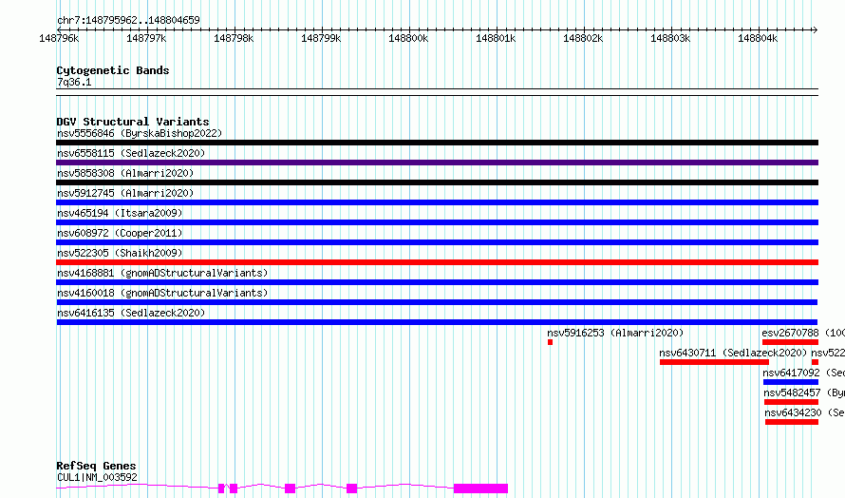Open nsv465194 (Itsara2009) variant label
The image size is (845, 498).
[120, 213]
